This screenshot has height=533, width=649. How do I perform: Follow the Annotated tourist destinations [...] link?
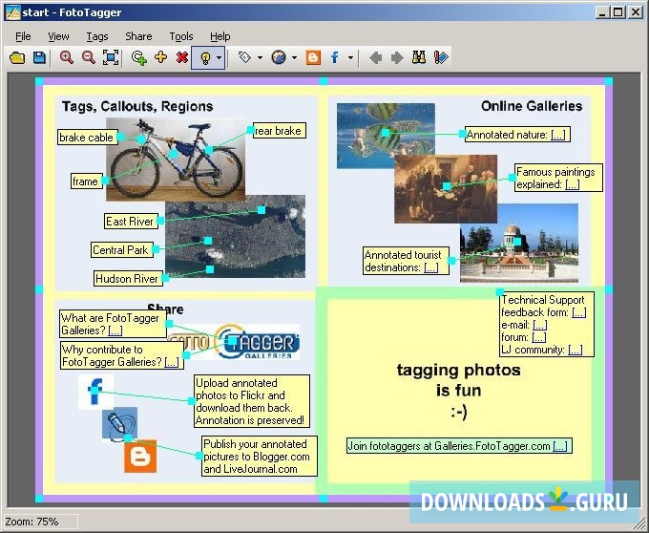click(x=431, y=267)
